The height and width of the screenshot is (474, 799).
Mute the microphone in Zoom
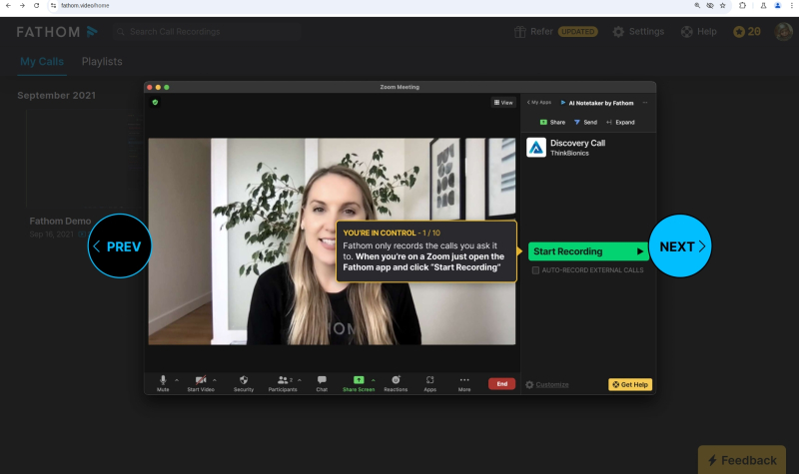[163, 383]
